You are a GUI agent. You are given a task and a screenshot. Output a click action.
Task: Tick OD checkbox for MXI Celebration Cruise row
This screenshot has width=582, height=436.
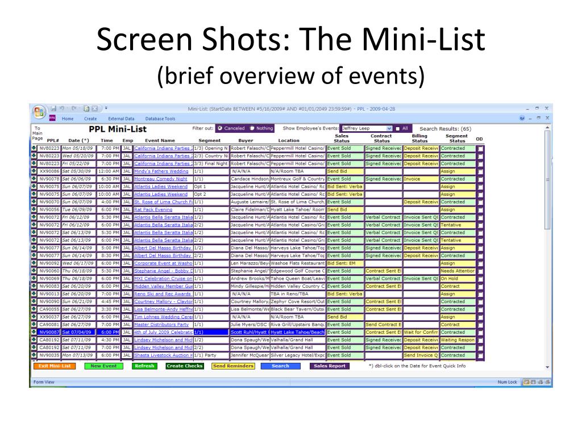480,279
